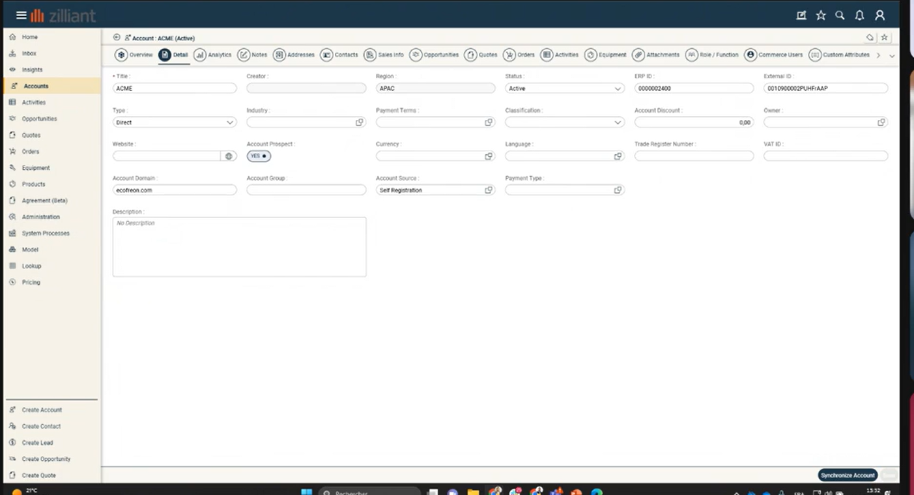Viewport: 914px width, 495px height.
Task: Click the Synchronize Account button
Action: point(847,475)
